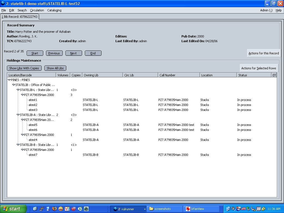
Task: Click the yellow smiley quick launch icon
Action: (x=61, y=209)
